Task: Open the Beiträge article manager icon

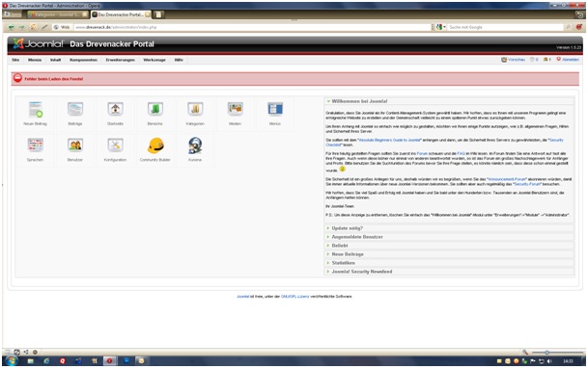Action: 75,113
